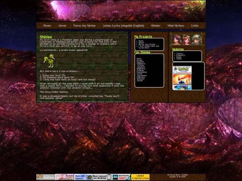
Task: Click the Neocities badge in the footer
Action: (x=46, y=177)
